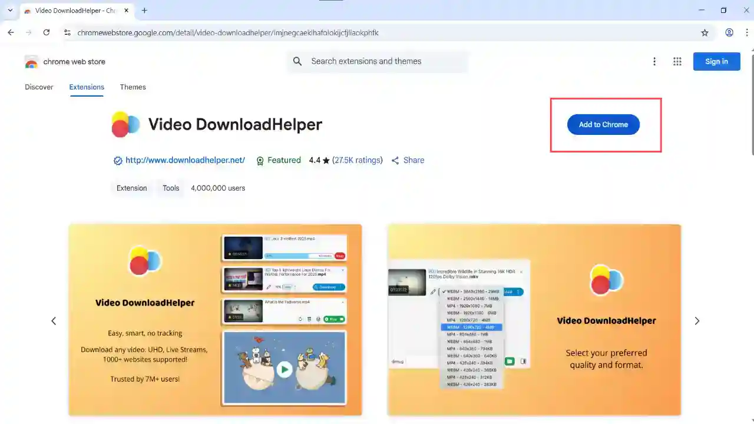The width and height of the screenshot is (754, 424).
Task: Open the Themes section
Action: [133, 87]
